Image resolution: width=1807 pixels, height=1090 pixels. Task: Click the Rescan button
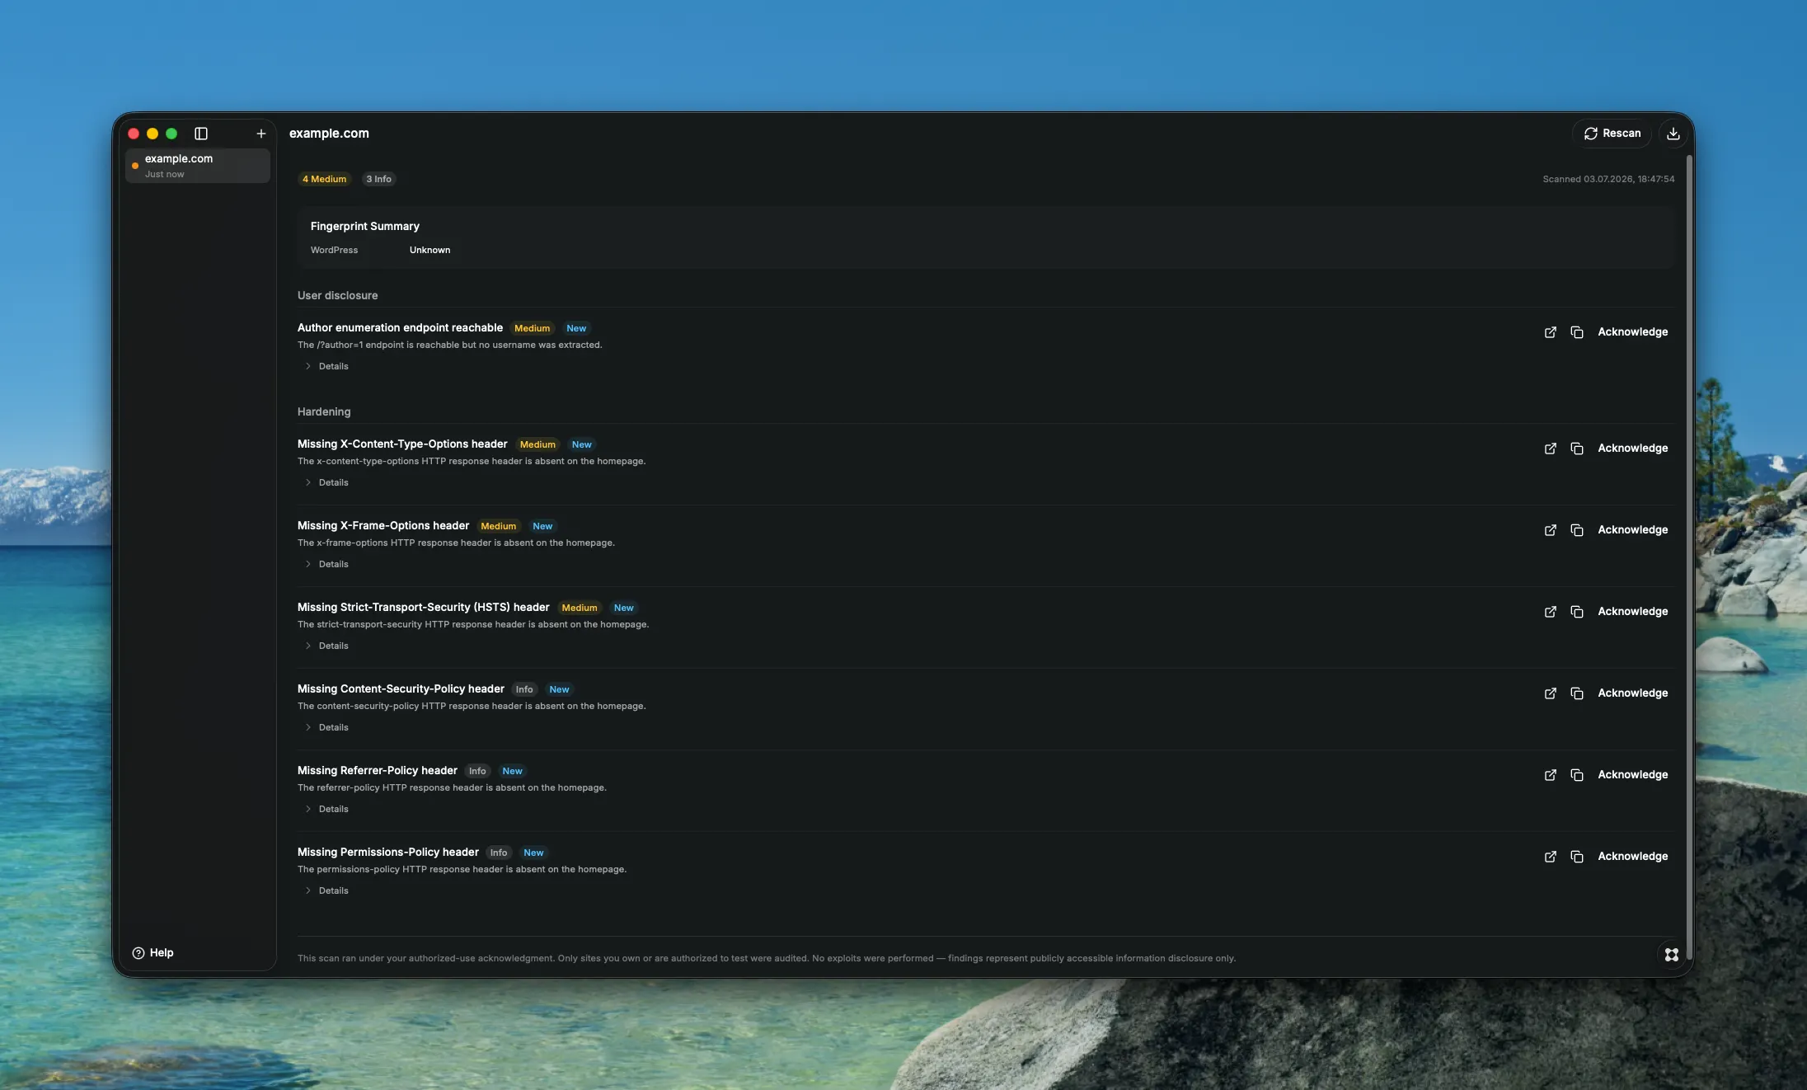click(1612, 134)
